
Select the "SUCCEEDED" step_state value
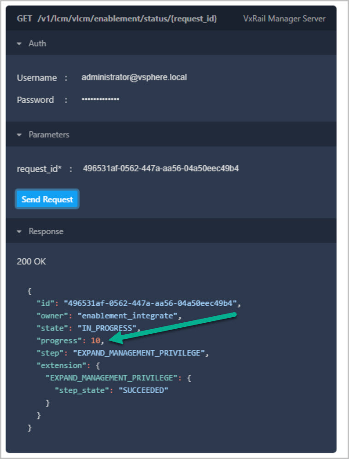(x=143, y=390)
